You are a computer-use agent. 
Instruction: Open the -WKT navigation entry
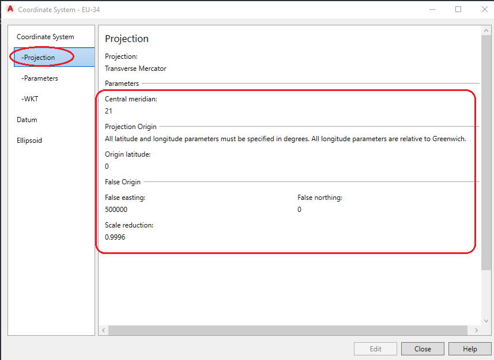[x=30, y=99]
